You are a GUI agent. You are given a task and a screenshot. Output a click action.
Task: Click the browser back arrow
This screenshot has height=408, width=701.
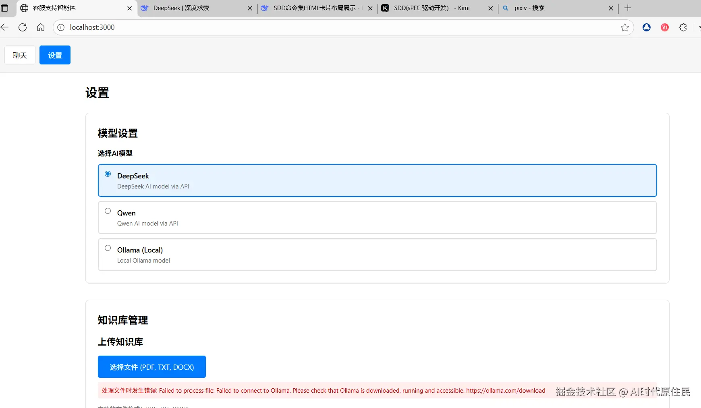[4, 27]
